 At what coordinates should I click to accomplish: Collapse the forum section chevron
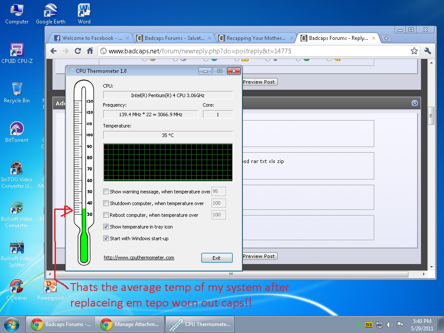415,103
